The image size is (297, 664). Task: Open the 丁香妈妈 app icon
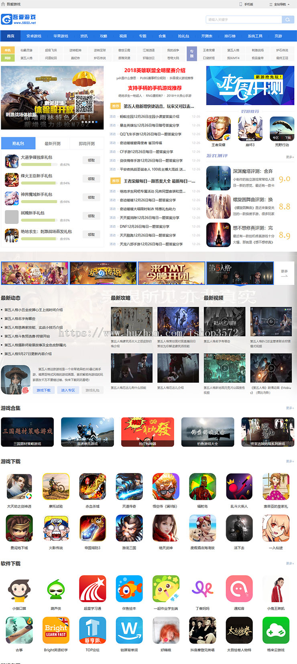203,589
